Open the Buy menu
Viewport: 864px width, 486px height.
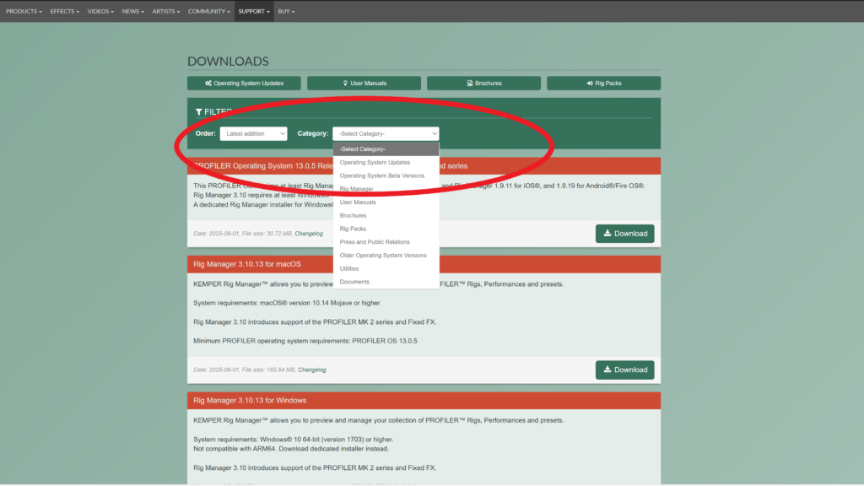(287, 12)
